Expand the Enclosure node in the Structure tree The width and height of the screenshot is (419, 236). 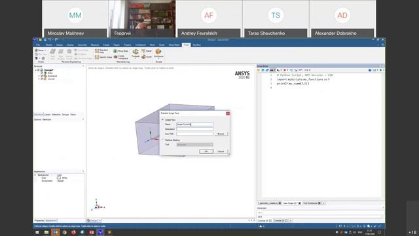click(x=39, y=76)
